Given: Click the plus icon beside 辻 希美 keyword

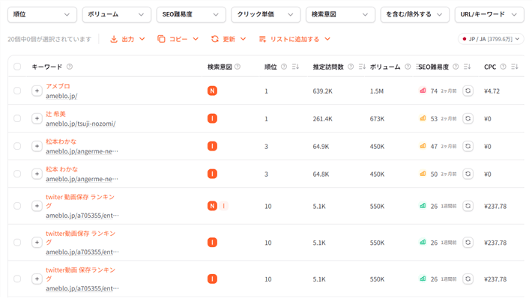Looking at the screenshot, I should coord(37,118).
